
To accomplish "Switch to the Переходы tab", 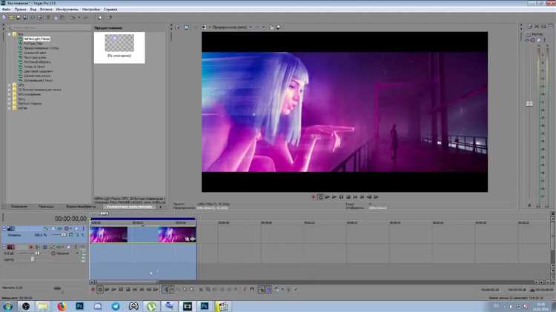I will [46, 206].
